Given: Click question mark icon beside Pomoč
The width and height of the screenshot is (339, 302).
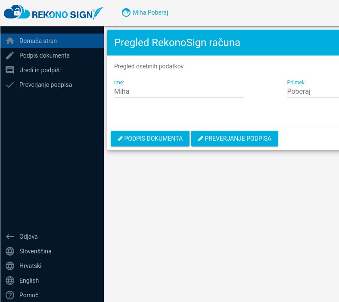Looking at the screenshot, I should 10,295.
